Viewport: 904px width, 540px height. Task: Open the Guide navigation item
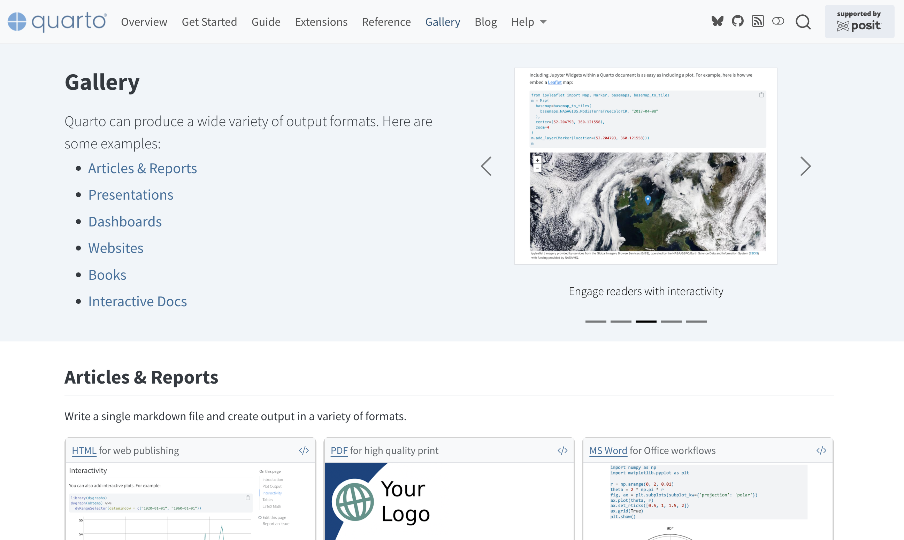pyautogui.click(x=266, y=22)
